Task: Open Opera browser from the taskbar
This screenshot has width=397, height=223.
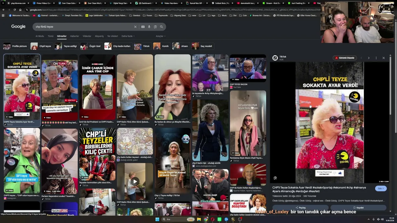Action: click(x=213, y=219)
